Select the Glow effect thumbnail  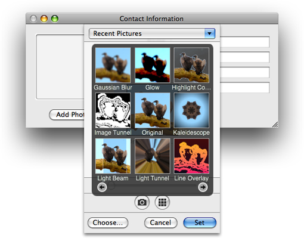coord(153,65)
